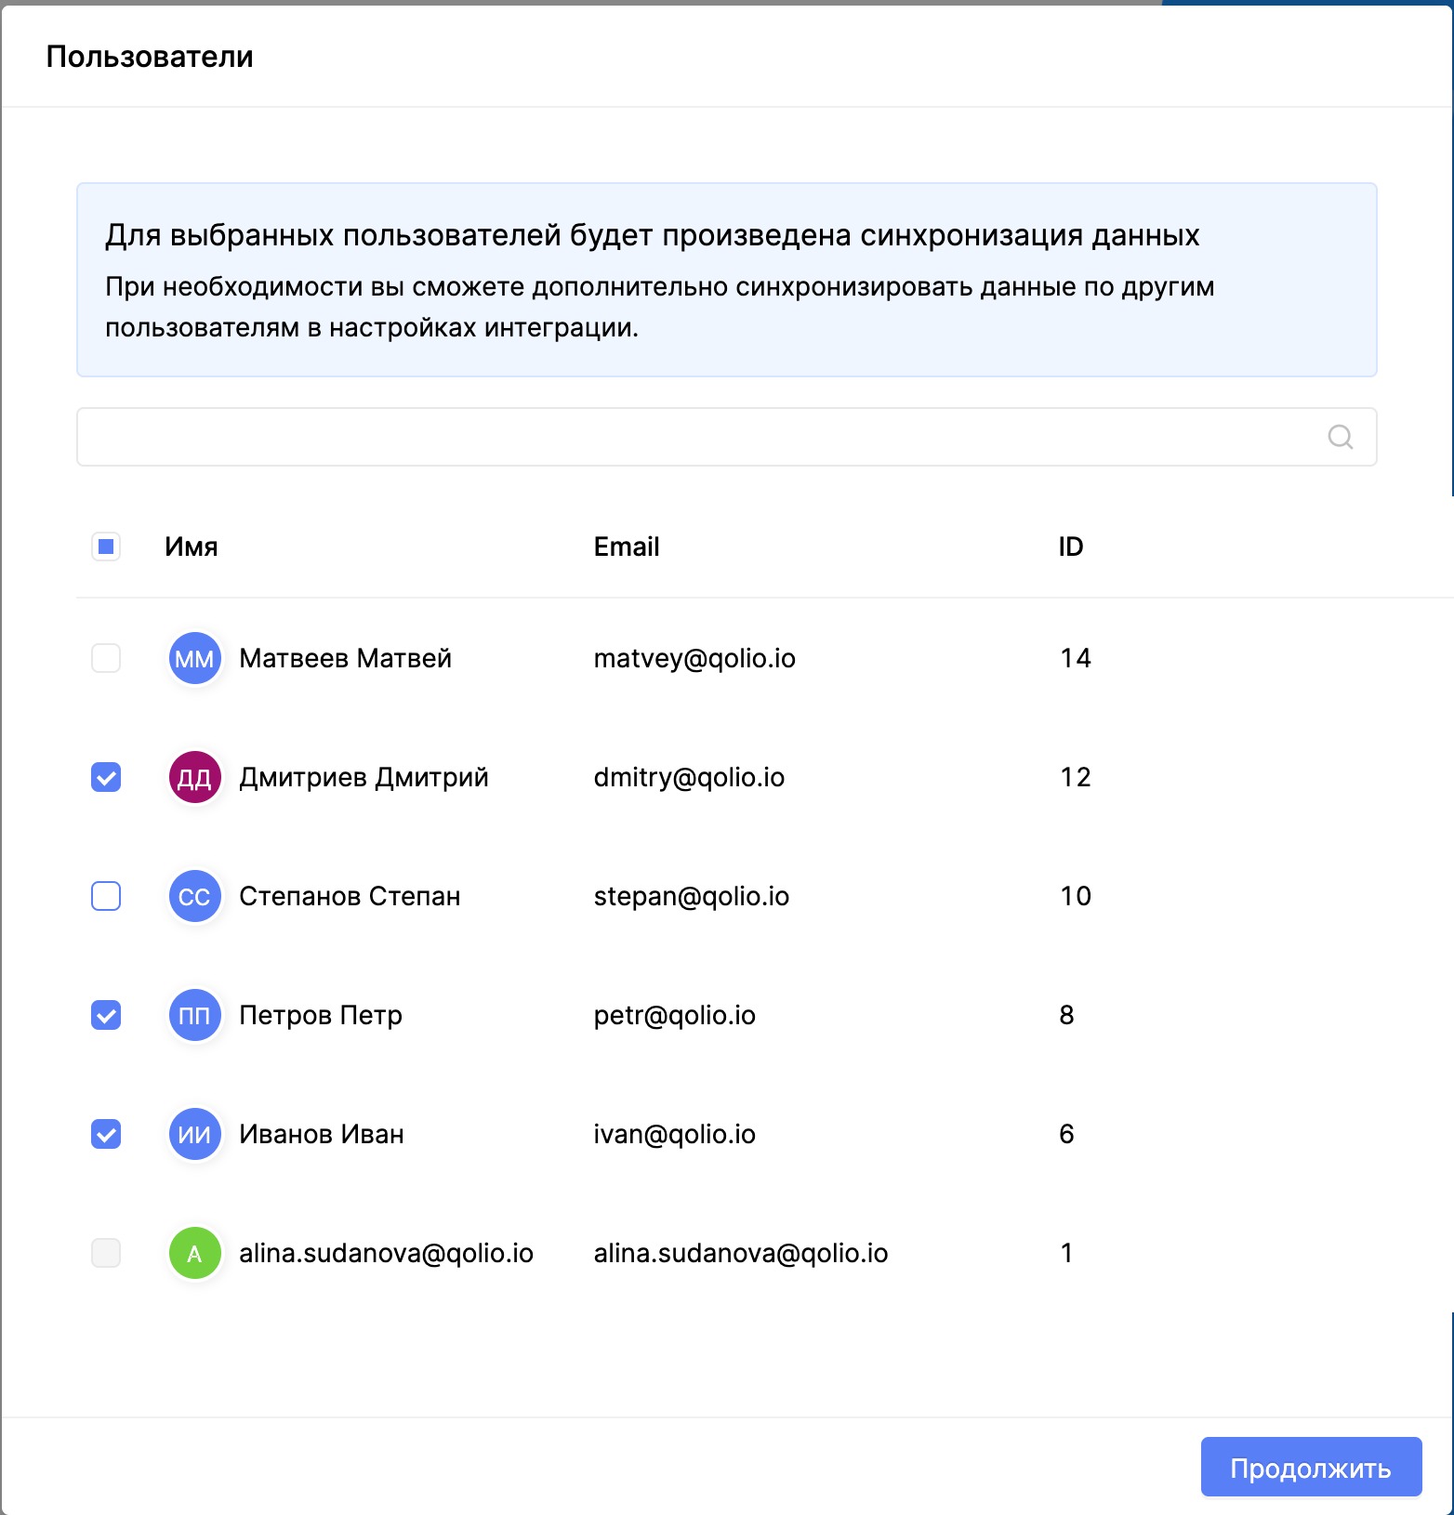The height and width of the screenshot is (1515, 1454).
Task: Click the ID column header
Action: point(1070,547)
